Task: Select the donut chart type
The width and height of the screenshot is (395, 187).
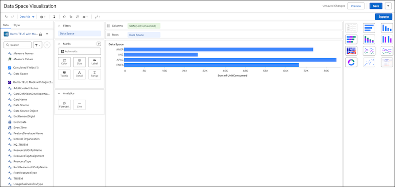Action: [x=351, y=62]
